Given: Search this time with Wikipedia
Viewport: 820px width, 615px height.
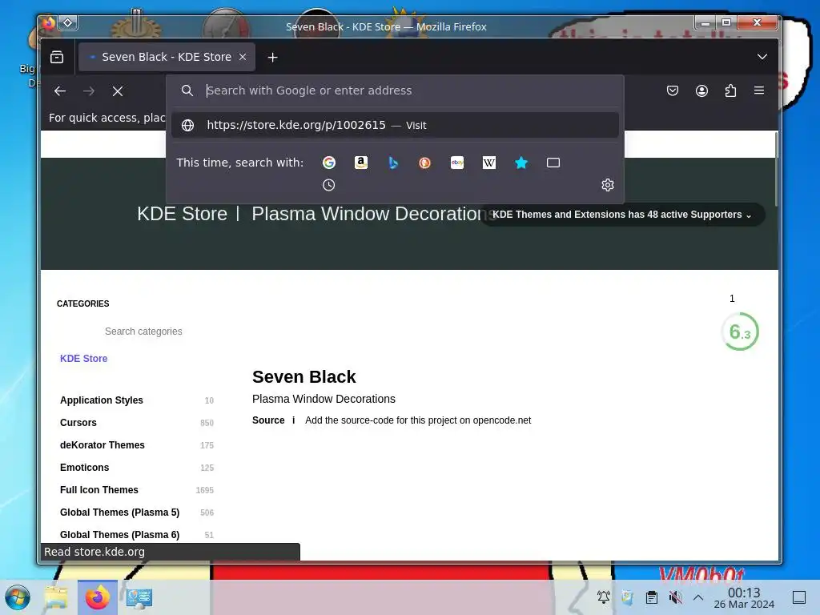Looking at the screenshot, I should [x=489, y=163].
